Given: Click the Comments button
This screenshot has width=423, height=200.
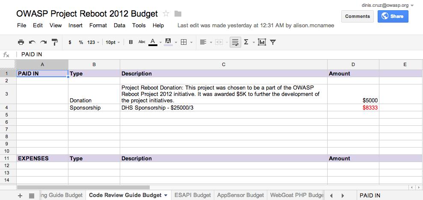Looking at the screenshot, I should click(x=358, y=16).
